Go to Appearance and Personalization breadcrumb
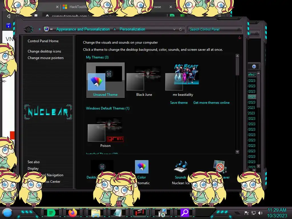This screenshot has width=292, height=219. point(83,29)
